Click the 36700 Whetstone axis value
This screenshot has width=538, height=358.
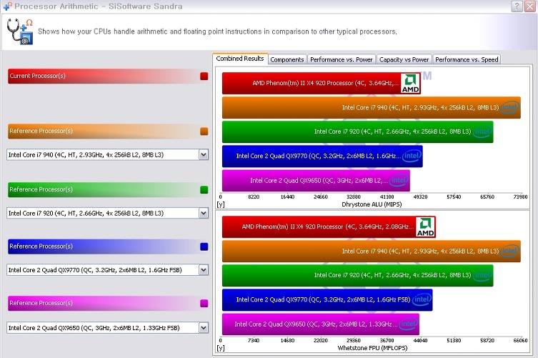tap(387, 341)
